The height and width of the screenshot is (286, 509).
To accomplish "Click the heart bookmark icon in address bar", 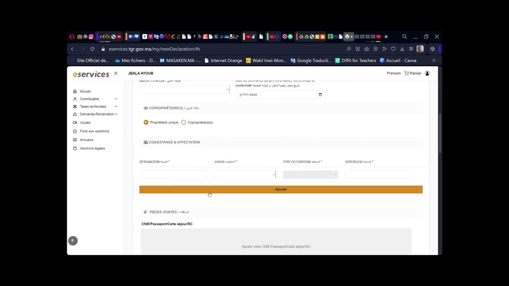I will pos(393,49).
